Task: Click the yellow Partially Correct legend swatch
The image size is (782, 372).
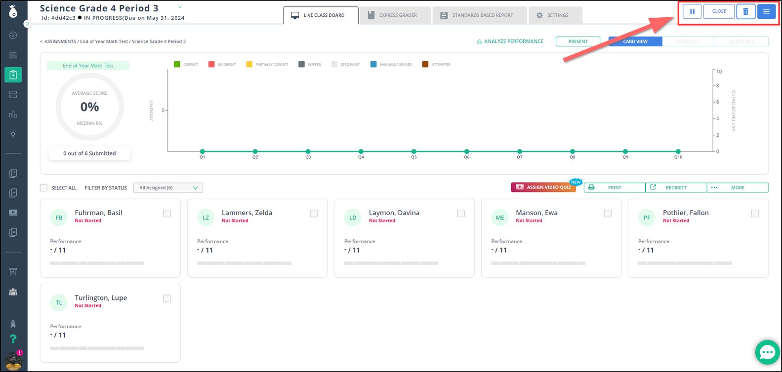Action: pos(249,64)
